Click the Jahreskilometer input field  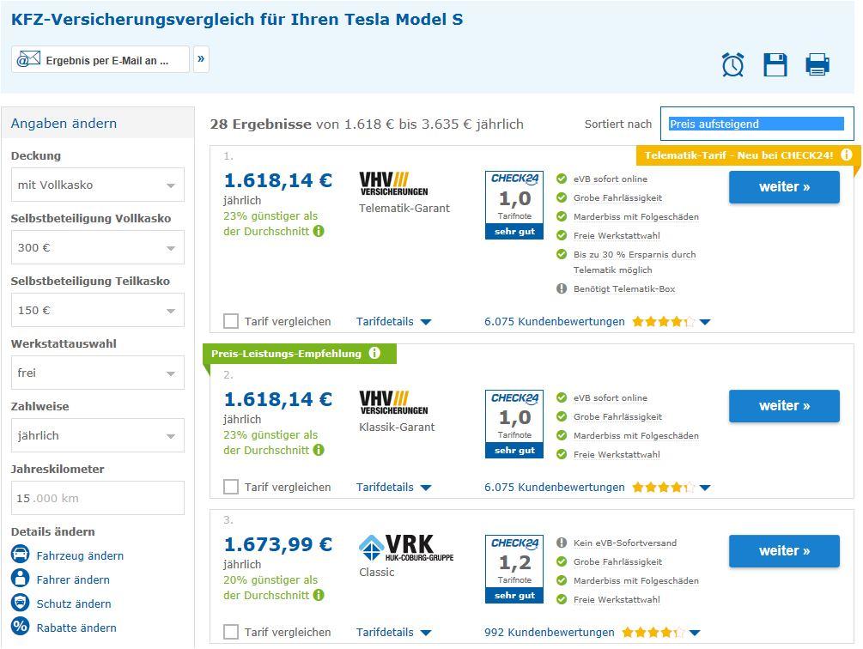[98, 498]
